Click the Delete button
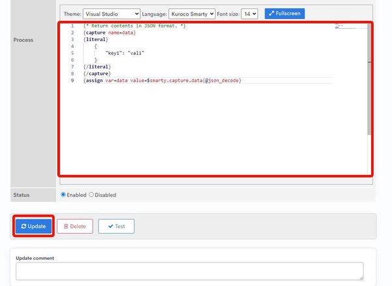 [x=75, y=227]
